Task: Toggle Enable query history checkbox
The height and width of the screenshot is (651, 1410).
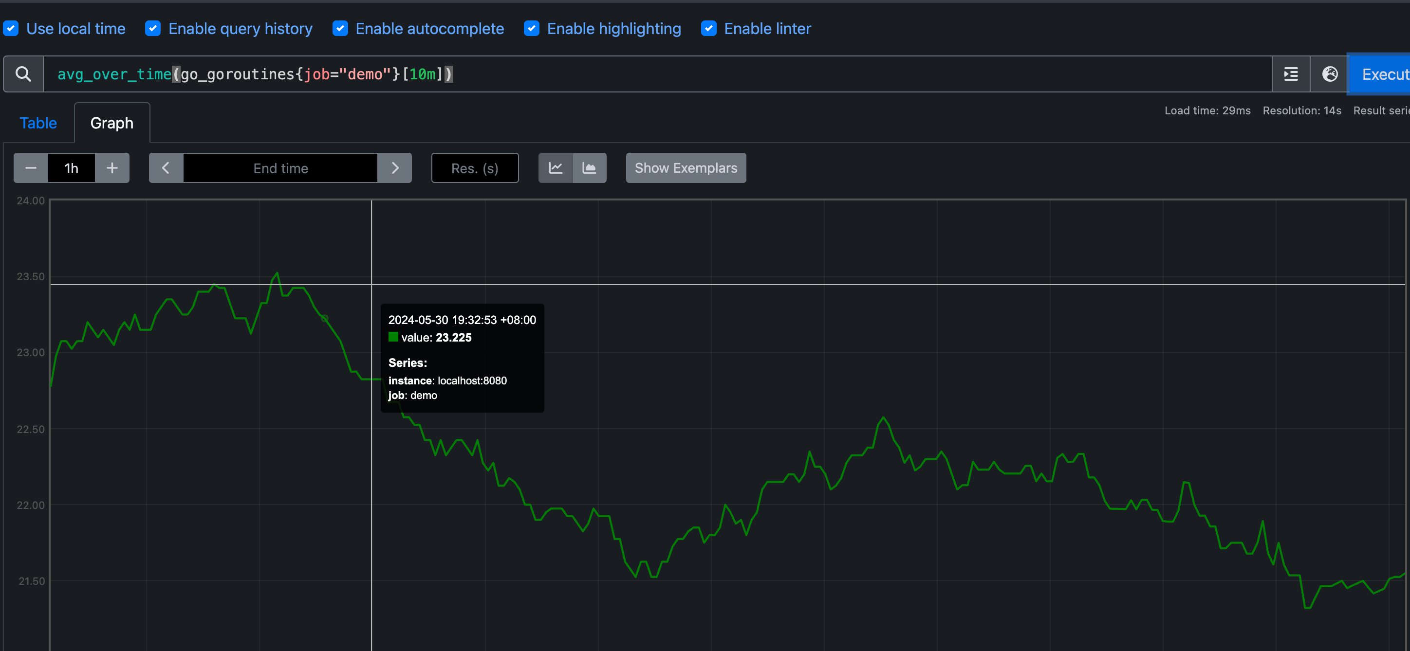Action: click(x=153, y=28)
